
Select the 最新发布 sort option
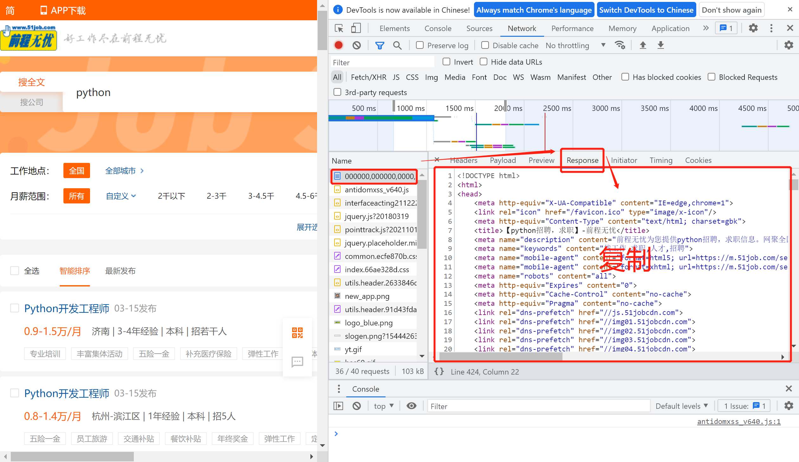point(120,271)
